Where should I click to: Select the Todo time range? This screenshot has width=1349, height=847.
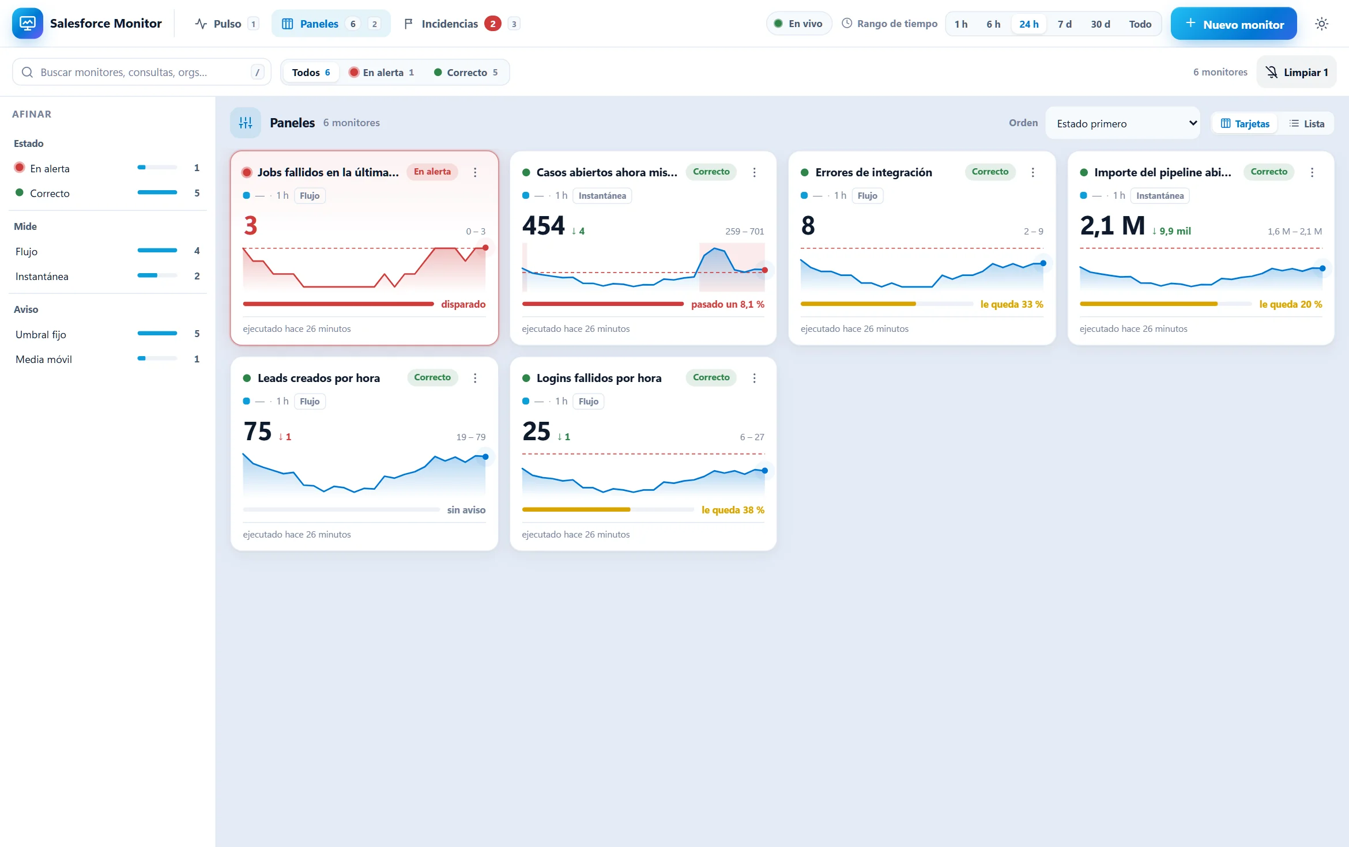pos(1140,24)
